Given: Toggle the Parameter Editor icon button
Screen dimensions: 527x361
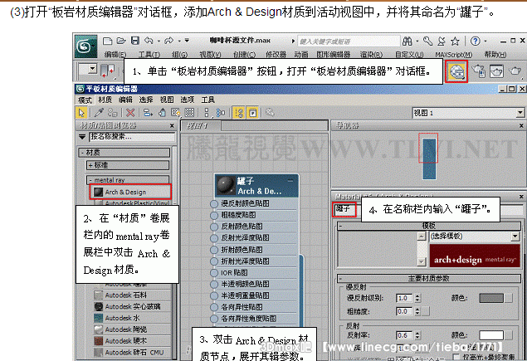Looking at the screenshot, I should click(x=252, y=113).
